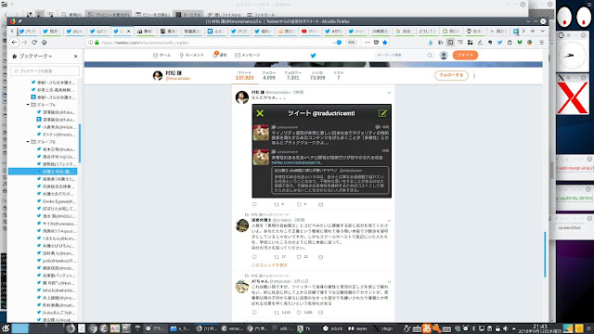Screen dimensions: 594x334
Task: Click the green extension icon in toolbar
Action: coord(520,43)
